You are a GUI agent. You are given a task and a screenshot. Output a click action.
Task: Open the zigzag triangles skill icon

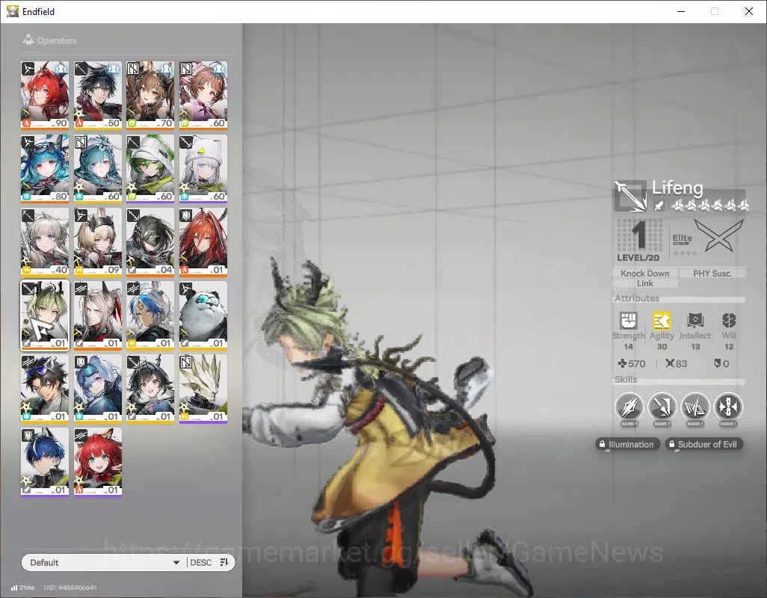pyautogui.click(x=695, y=407)
